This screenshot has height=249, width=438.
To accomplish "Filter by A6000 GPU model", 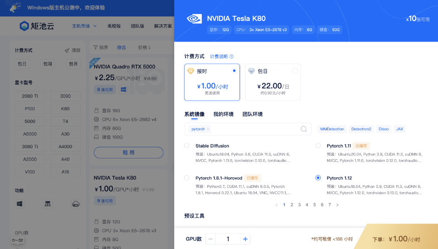I will [x=30, y=134].
